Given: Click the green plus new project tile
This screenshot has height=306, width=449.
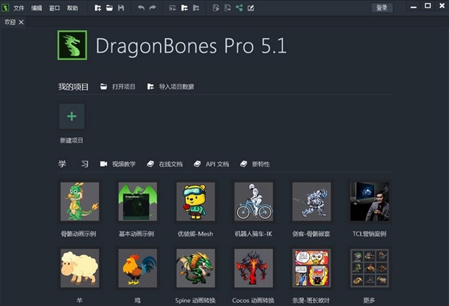Looking at the screenshot, I should (72, 116).
